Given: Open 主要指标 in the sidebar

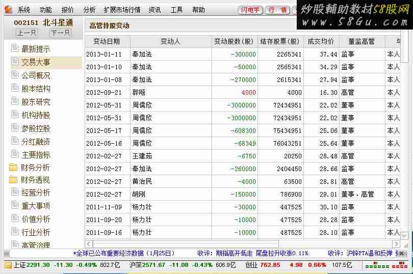Looking at the screenshot, I should [x=36, y=155].
